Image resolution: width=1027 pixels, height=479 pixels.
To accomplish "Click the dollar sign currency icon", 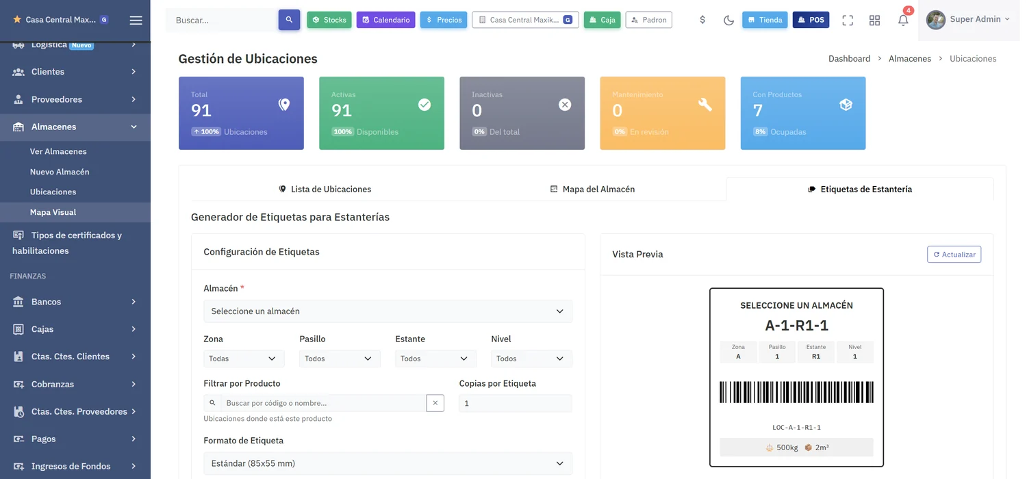I will (702, 20).
